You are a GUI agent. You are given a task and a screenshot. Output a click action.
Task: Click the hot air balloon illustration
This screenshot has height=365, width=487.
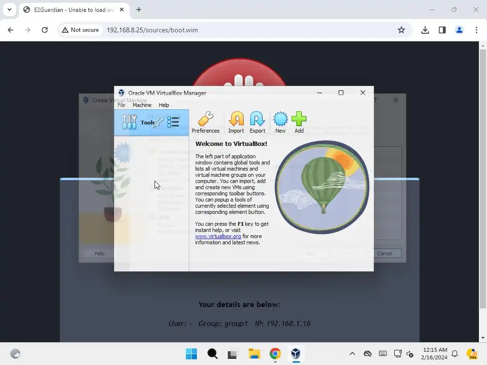(x=322, y=187)
